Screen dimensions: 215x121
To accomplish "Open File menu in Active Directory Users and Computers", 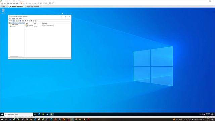I will point(10,18).
